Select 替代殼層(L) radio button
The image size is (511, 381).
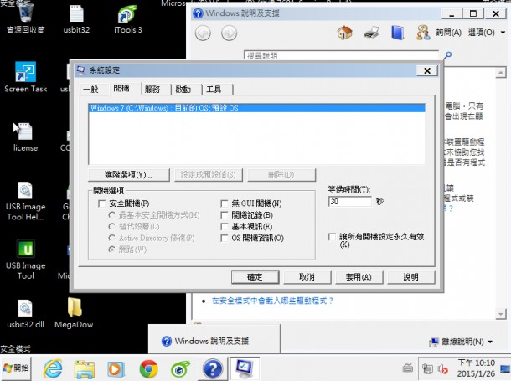(111, 226)
